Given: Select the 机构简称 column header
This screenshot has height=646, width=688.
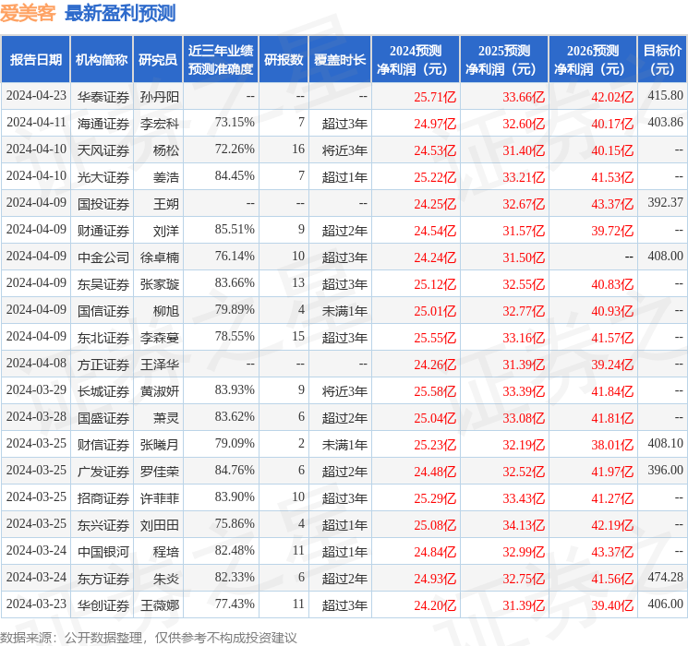Looking at the screenshot, I should pos(102,60).
